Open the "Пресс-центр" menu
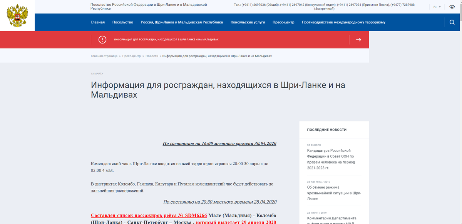 pyautogui.click(x=283, y=22)
